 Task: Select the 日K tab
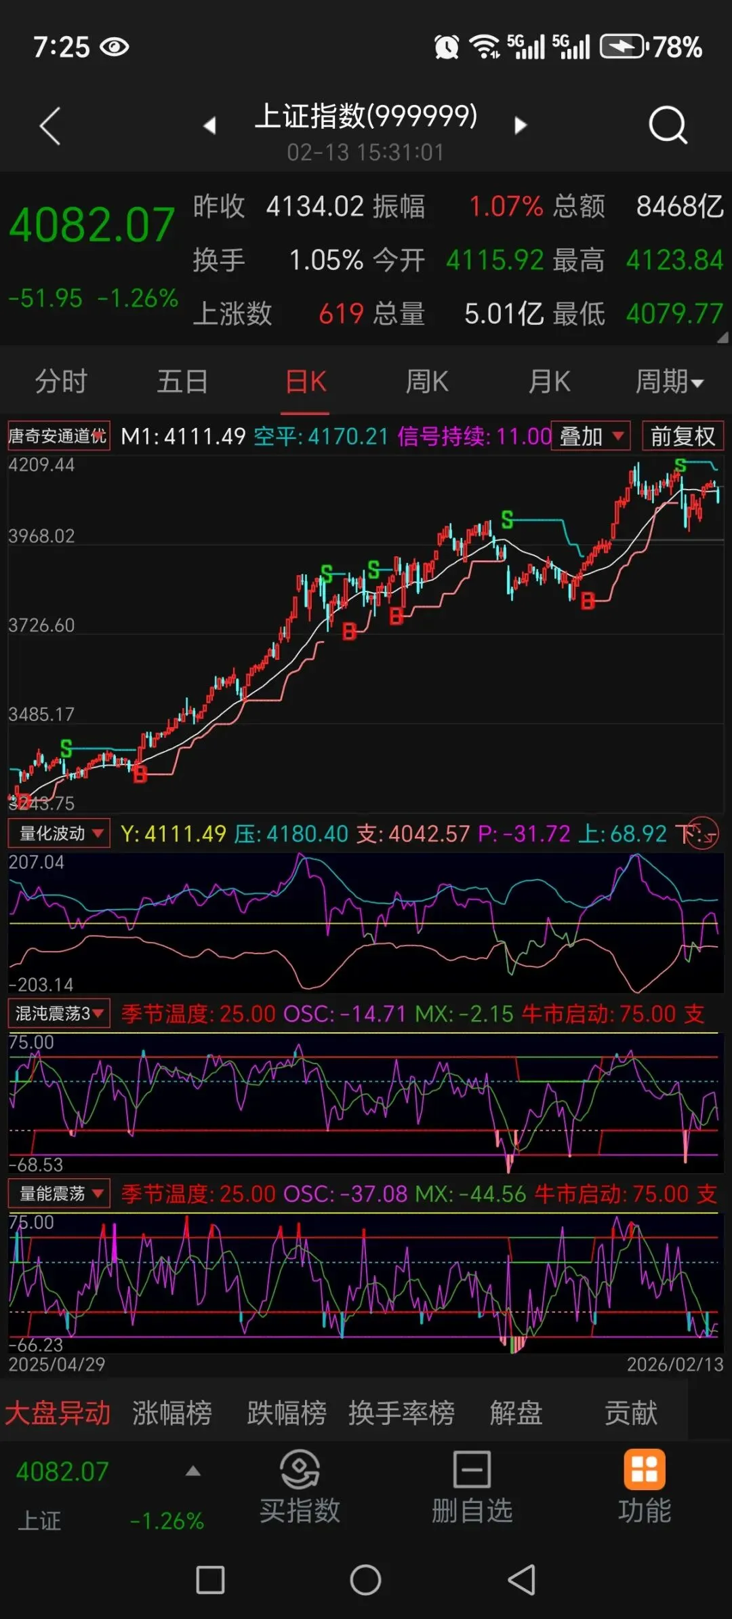[306, 381]
